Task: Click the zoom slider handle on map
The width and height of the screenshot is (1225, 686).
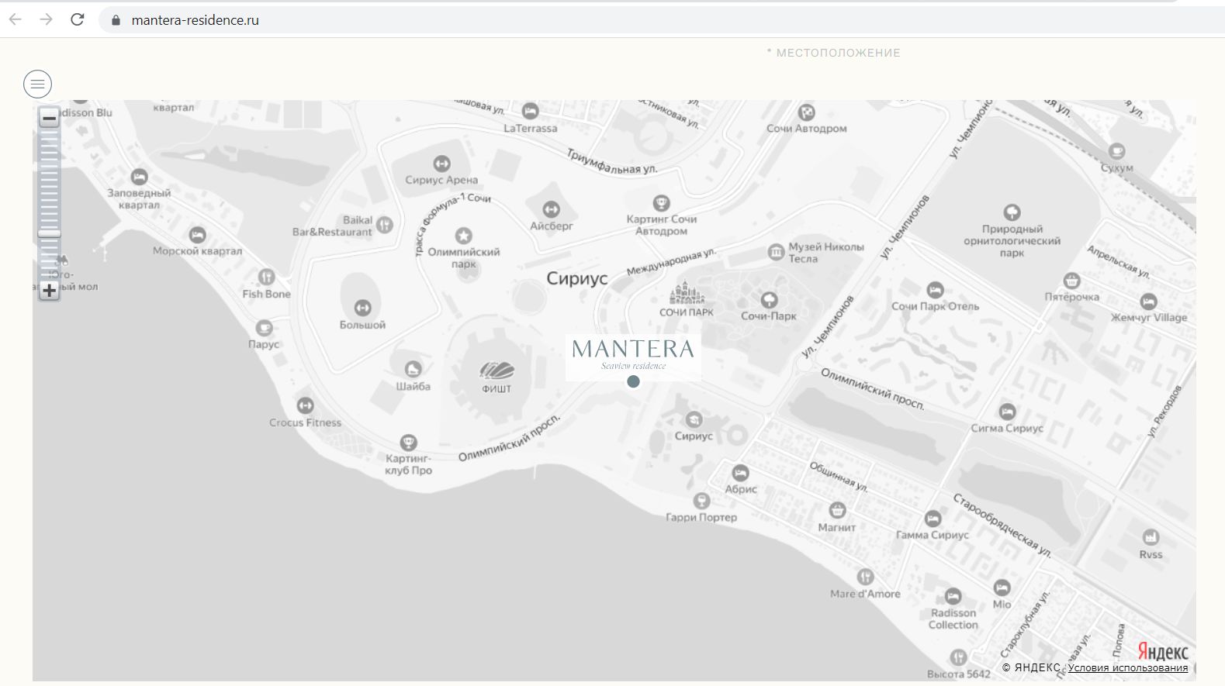Action: point(50,233)
